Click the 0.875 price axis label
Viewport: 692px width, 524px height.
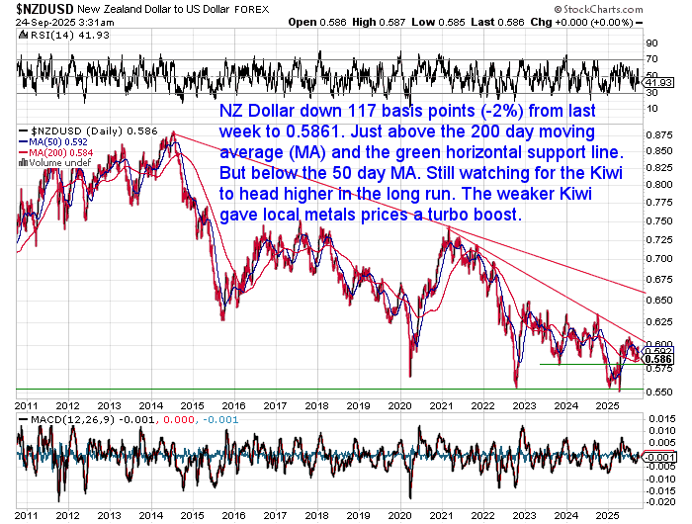(659, 135)
